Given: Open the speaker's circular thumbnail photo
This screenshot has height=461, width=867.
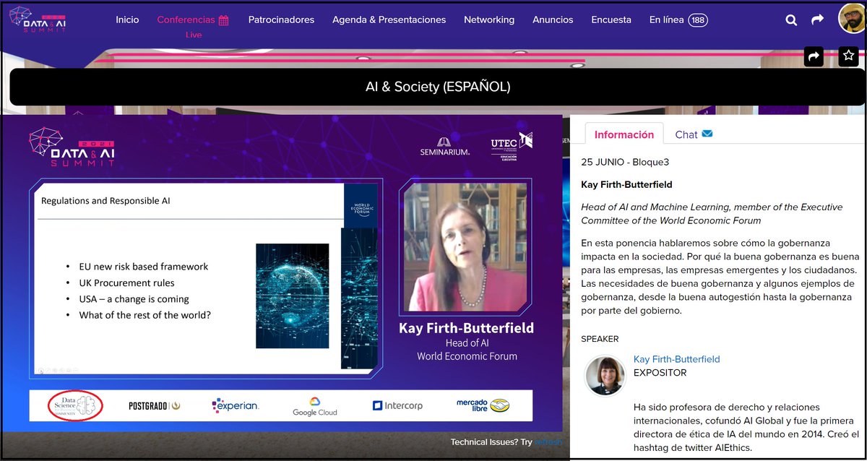Looking at the screenshot, I should coord(604,374).
